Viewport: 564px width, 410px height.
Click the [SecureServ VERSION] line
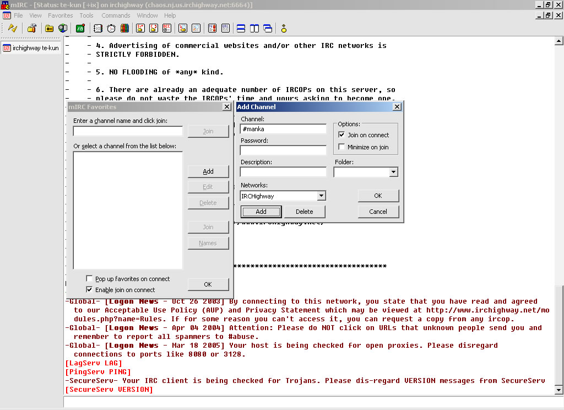(110, 389)
